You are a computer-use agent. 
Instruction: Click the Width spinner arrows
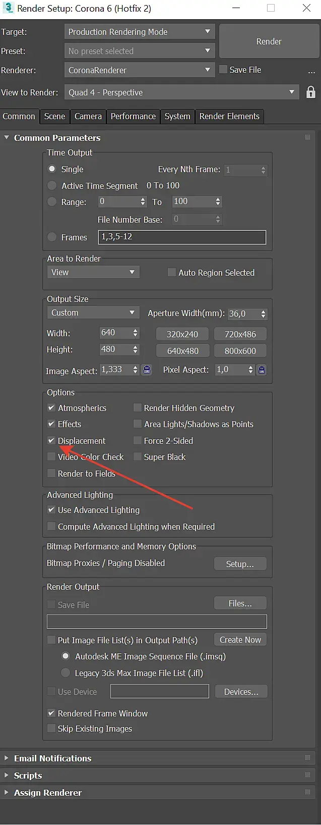(x=135, y=333)
